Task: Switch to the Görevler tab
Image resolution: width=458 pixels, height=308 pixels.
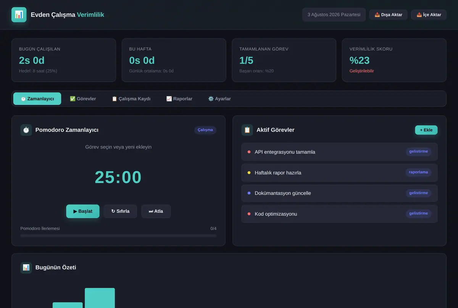Action: click(83, 99)
